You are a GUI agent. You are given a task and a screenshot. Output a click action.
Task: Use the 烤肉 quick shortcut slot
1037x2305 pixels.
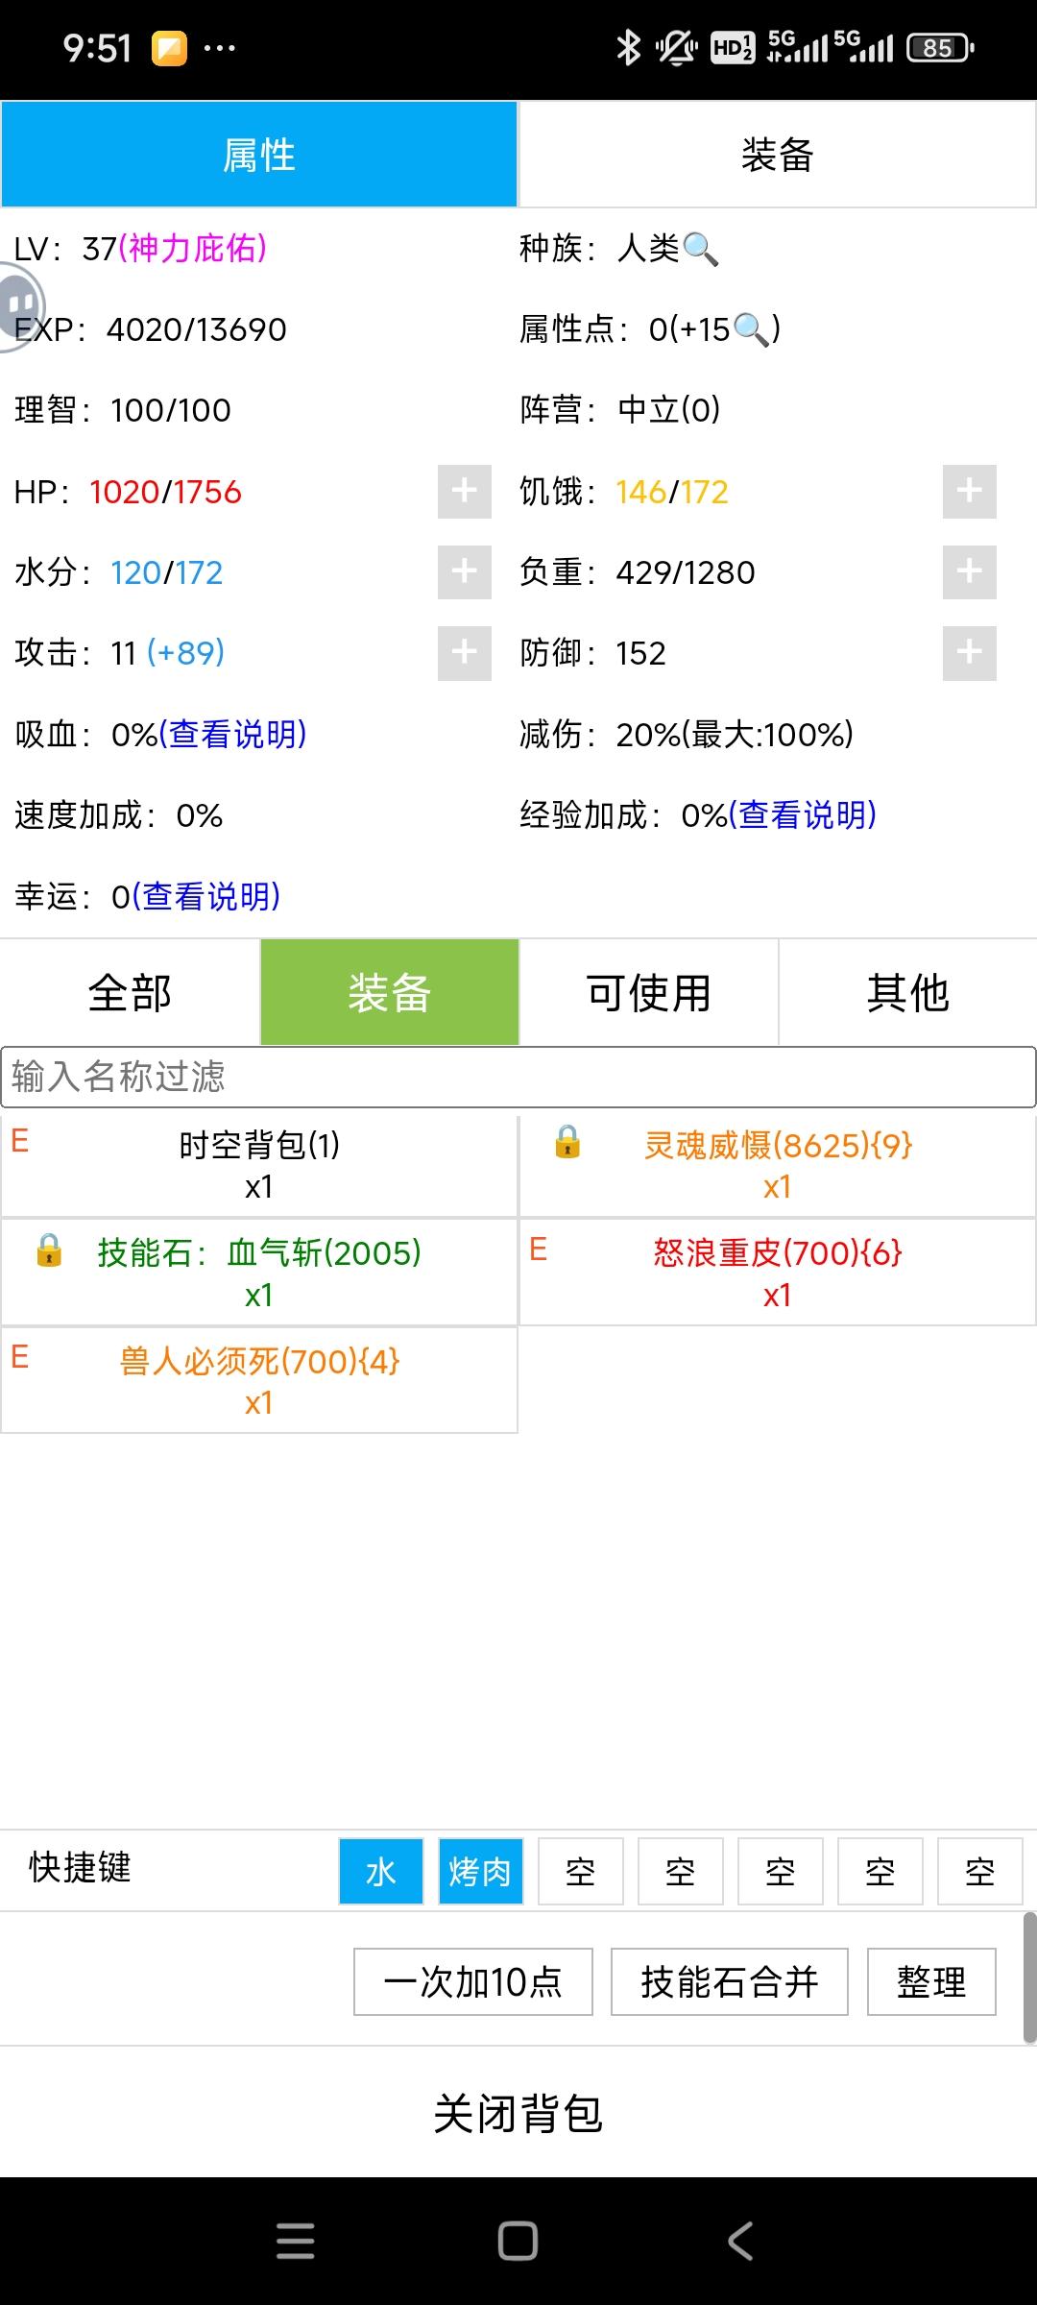[481, 1871]
